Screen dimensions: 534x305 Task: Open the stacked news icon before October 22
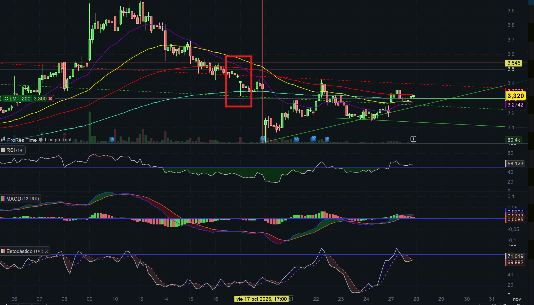(x=314, y=138)
